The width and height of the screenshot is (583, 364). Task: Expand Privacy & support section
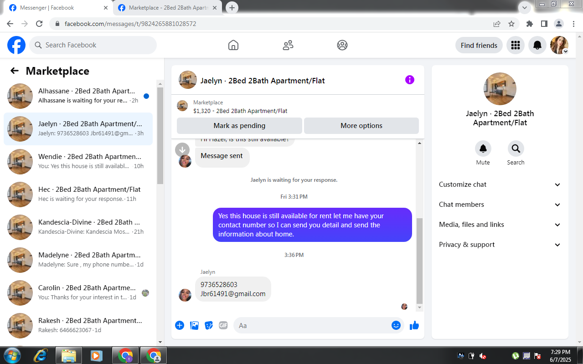pyautogui.click(x=500, y=245)
